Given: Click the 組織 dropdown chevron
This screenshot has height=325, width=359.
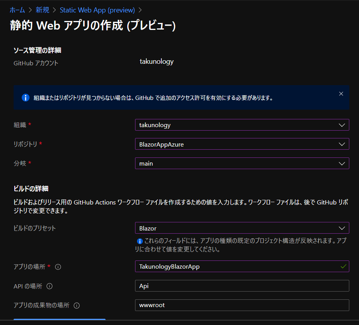Looking at the screenshot, I should [342, 125].
